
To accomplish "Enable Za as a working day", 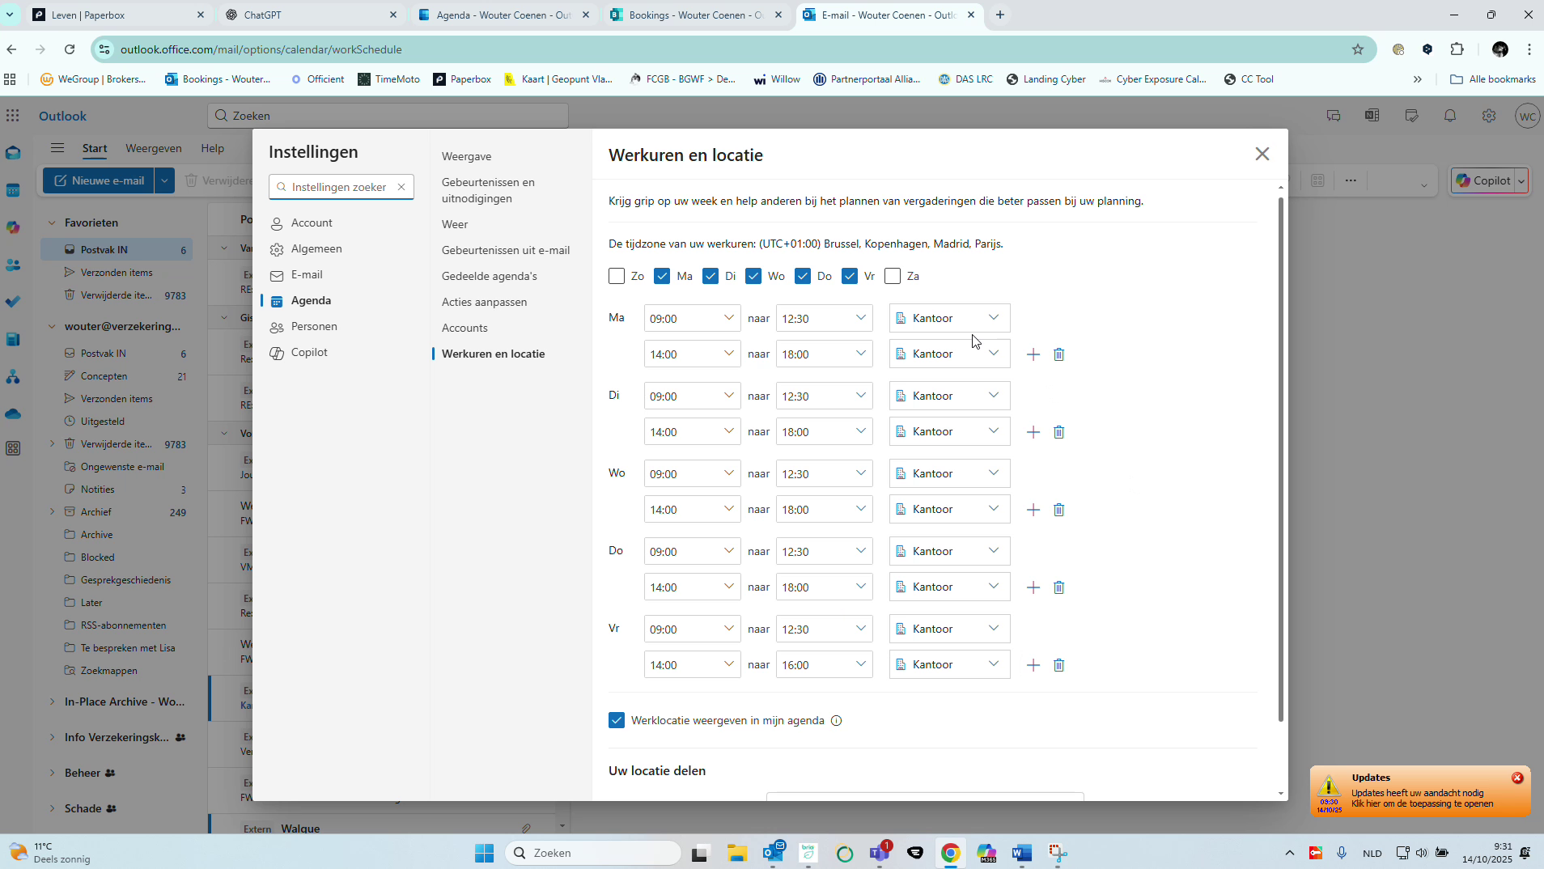I will (x=893, y=276).
